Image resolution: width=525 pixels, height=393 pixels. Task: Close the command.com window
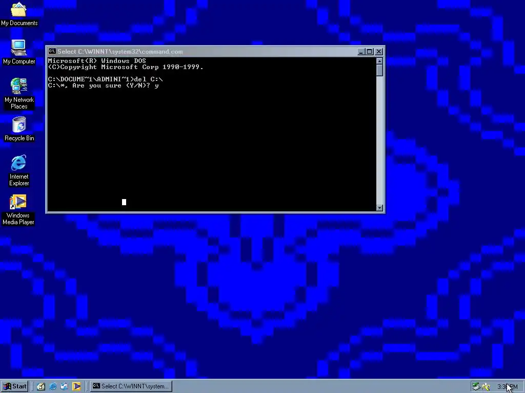point(379,52)
